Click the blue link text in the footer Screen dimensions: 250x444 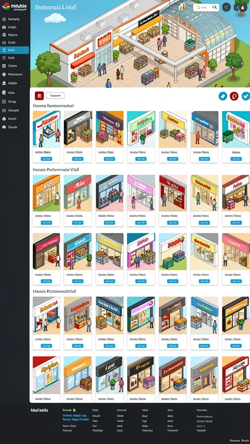tap(76, 418)
